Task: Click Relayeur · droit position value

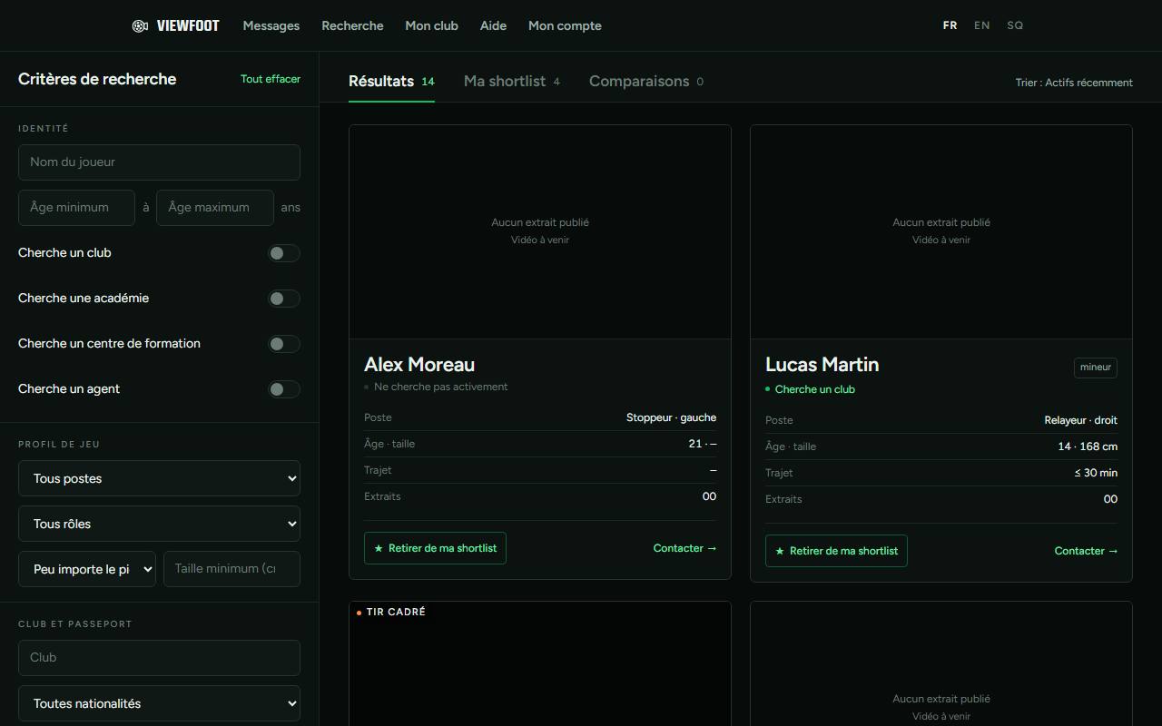Action: pos(1080,420)
